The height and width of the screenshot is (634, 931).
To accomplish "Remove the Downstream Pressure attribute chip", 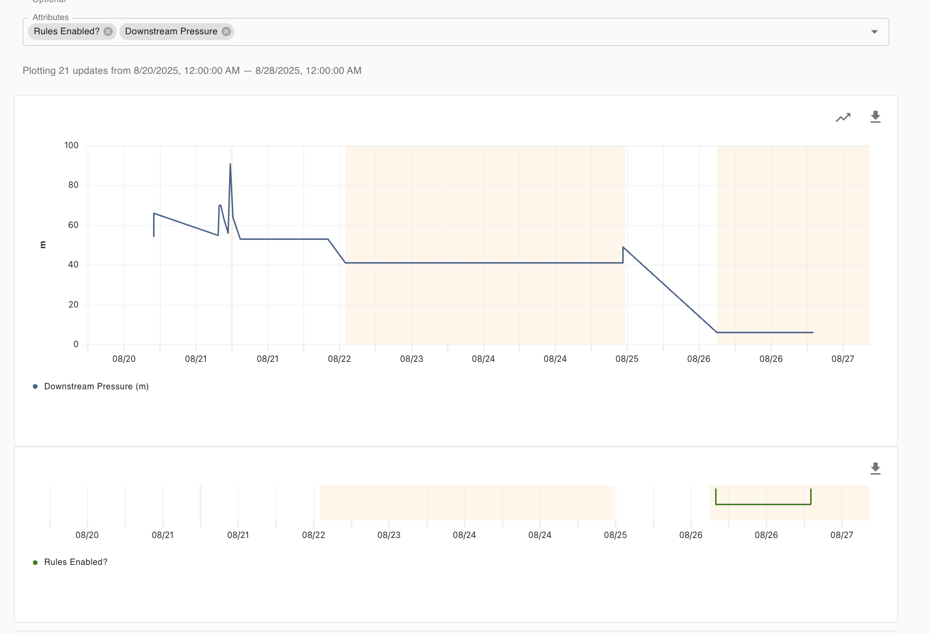I will 226,32.
